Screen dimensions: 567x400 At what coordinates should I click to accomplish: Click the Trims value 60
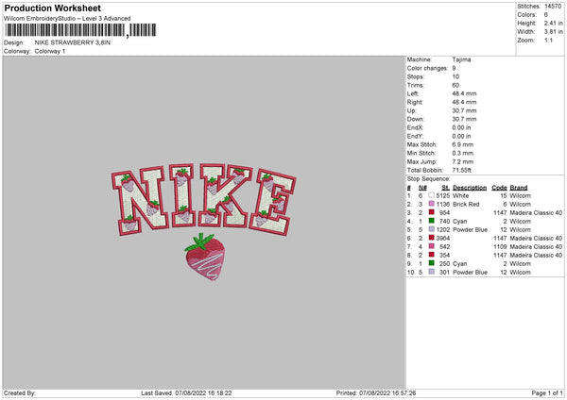455,85
